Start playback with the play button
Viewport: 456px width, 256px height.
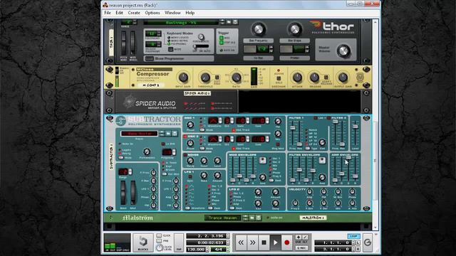[x=275, y=242]
